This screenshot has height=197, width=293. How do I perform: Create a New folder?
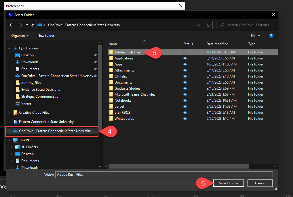pos(46,36)
